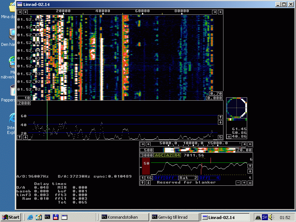This screenshot has height=222, width=296.
Task: Click the 500 box in the baseband waterfall strip
Action: 147,150
